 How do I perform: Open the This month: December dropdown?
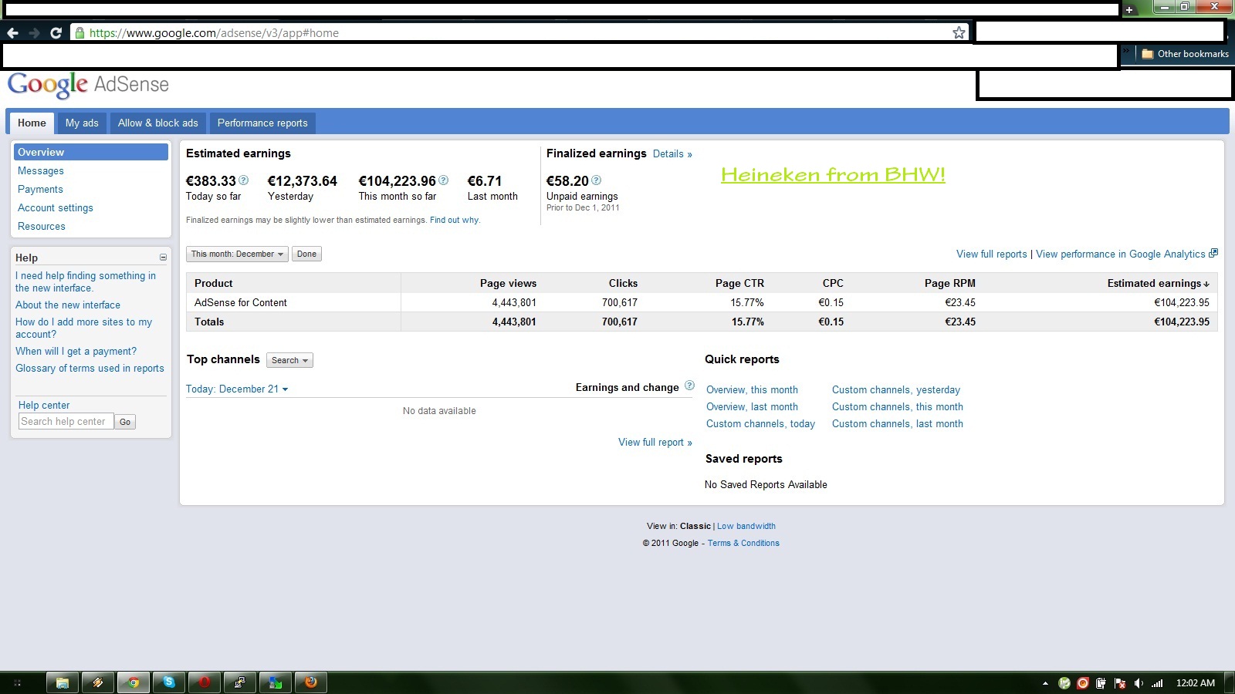(237, 254)
